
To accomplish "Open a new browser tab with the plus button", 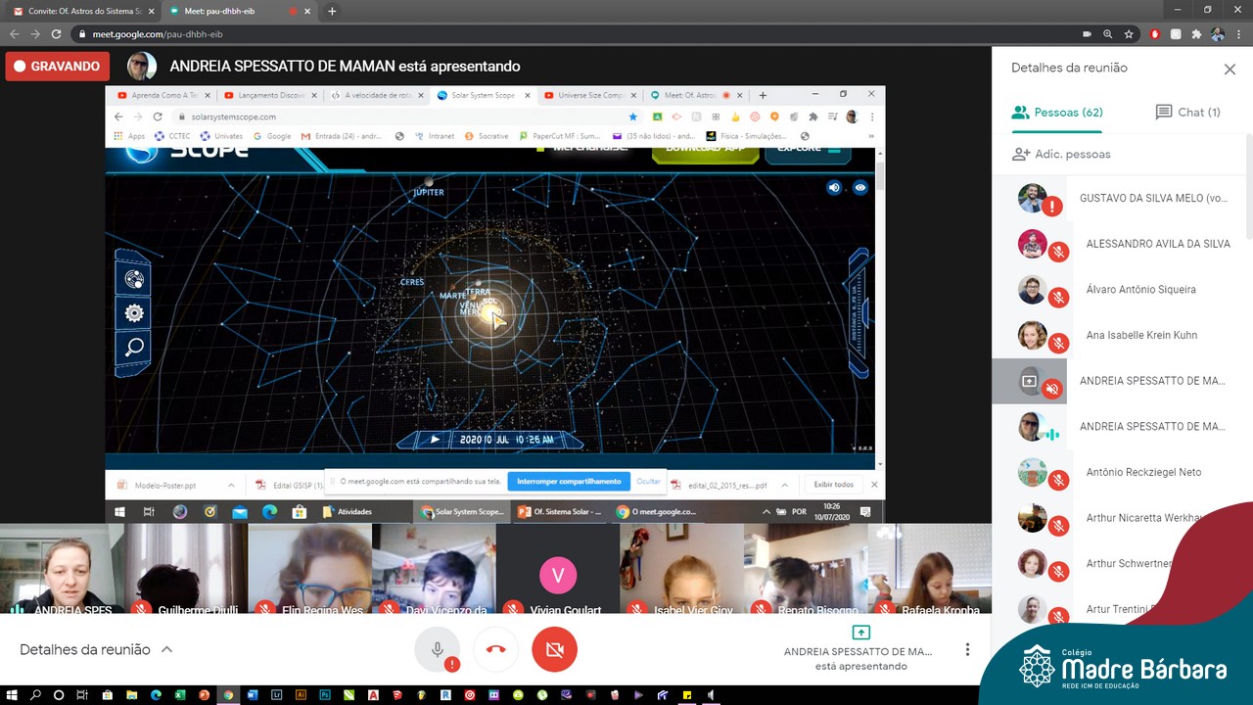I will tap(332, 11).
